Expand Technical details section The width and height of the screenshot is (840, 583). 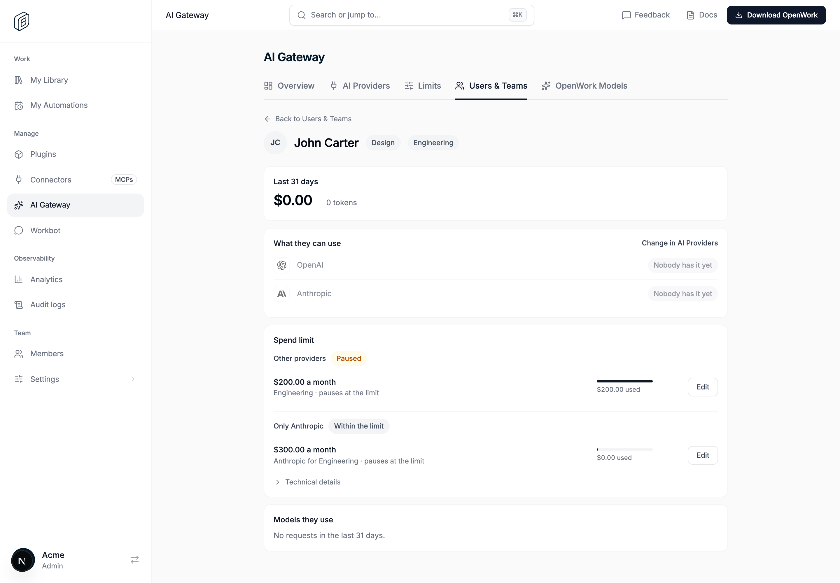tap(307, 482)
